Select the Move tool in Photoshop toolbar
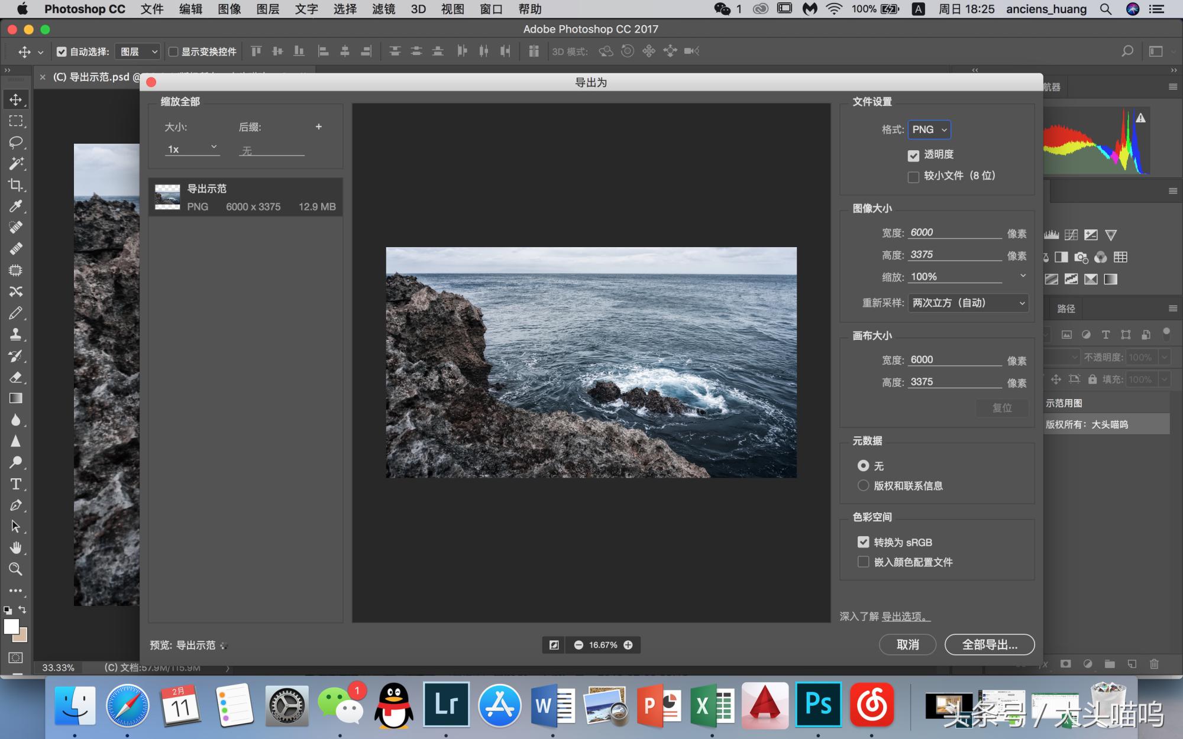1183x739 pixels. click(16, 99)
